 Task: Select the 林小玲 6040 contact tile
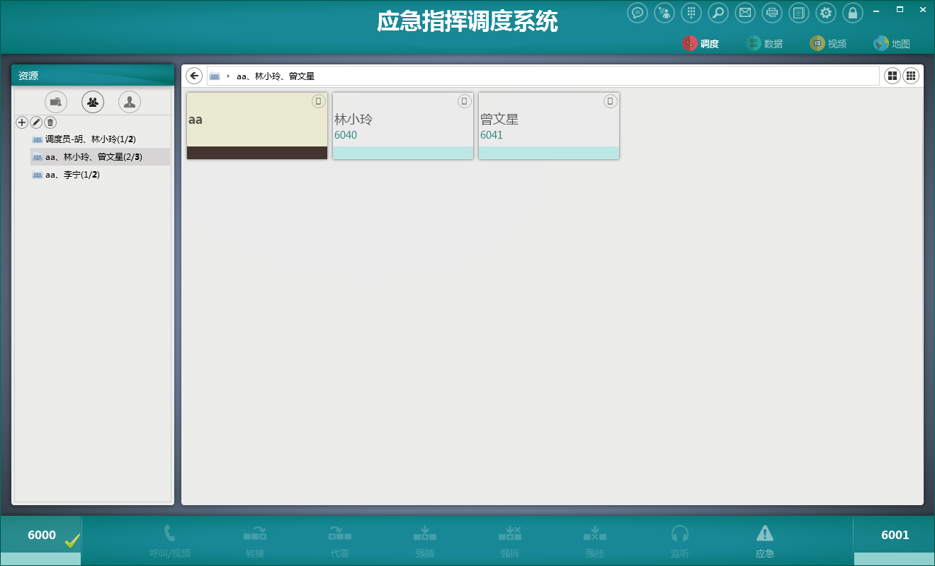point(402,126)
